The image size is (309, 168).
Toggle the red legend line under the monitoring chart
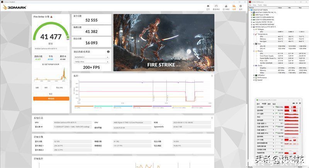(142, 106)
